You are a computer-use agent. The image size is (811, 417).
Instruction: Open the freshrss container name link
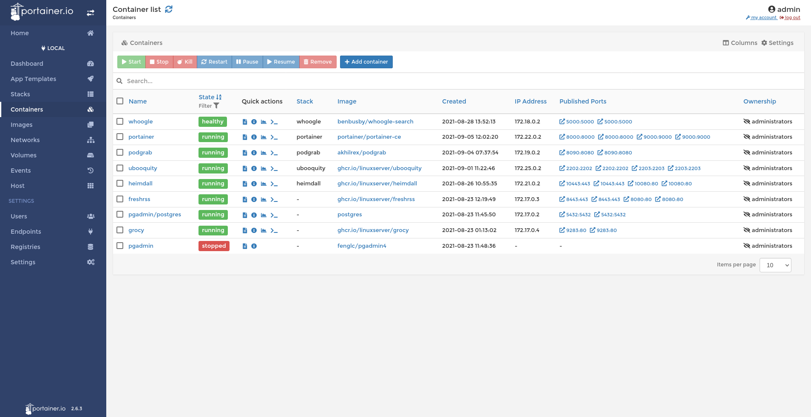click(139, 199)
